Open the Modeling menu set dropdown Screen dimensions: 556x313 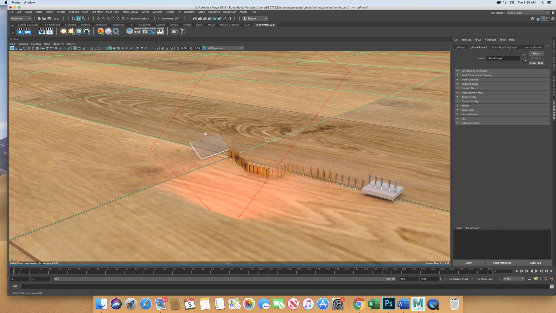point(21,19)
